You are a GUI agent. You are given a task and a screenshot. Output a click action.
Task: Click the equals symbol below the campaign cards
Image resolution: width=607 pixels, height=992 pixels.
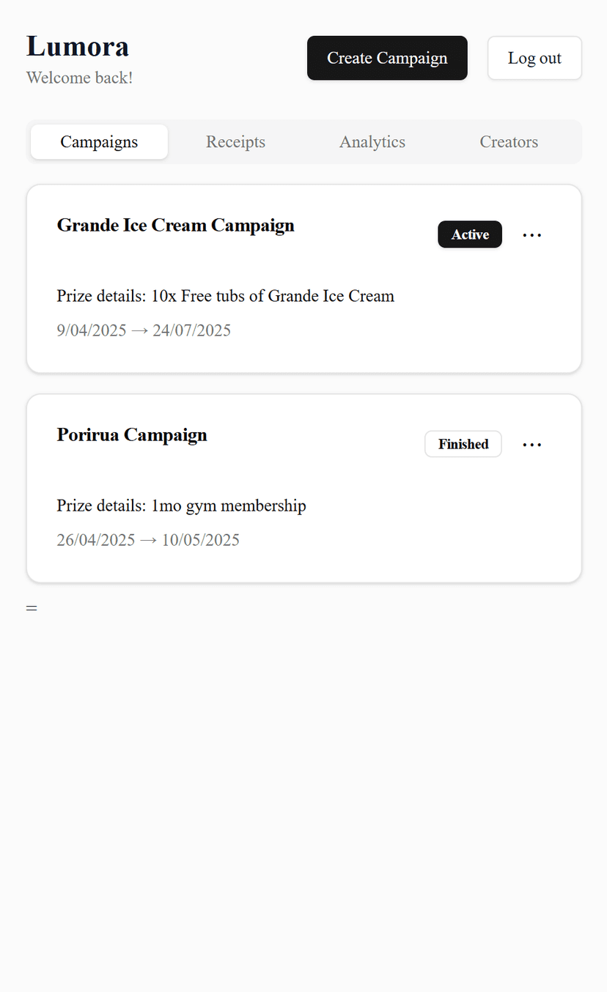32,608
